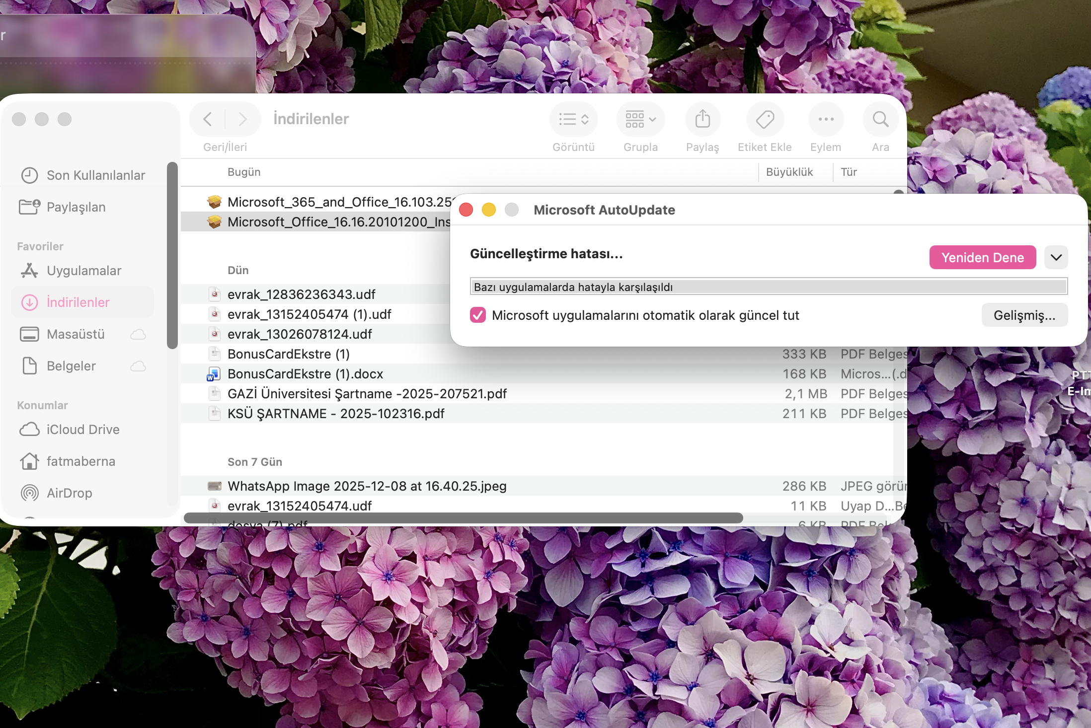This screenshot has height=728, width=1091.
Task: Close the Microsoft AutoUpdate window
Action: click(466, 210)
